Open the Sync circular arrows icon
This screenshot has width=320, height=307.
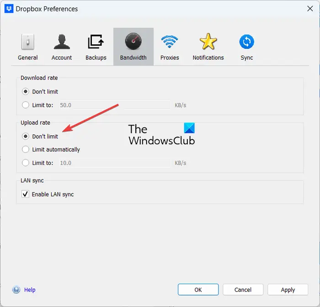246,42
